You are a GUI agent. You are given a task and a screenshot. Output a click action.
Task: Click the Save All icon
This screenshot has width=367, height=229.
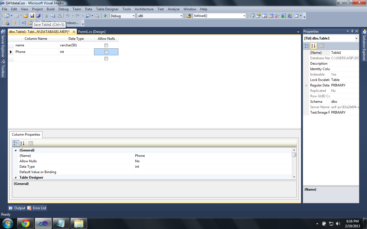tap(38, 16)
